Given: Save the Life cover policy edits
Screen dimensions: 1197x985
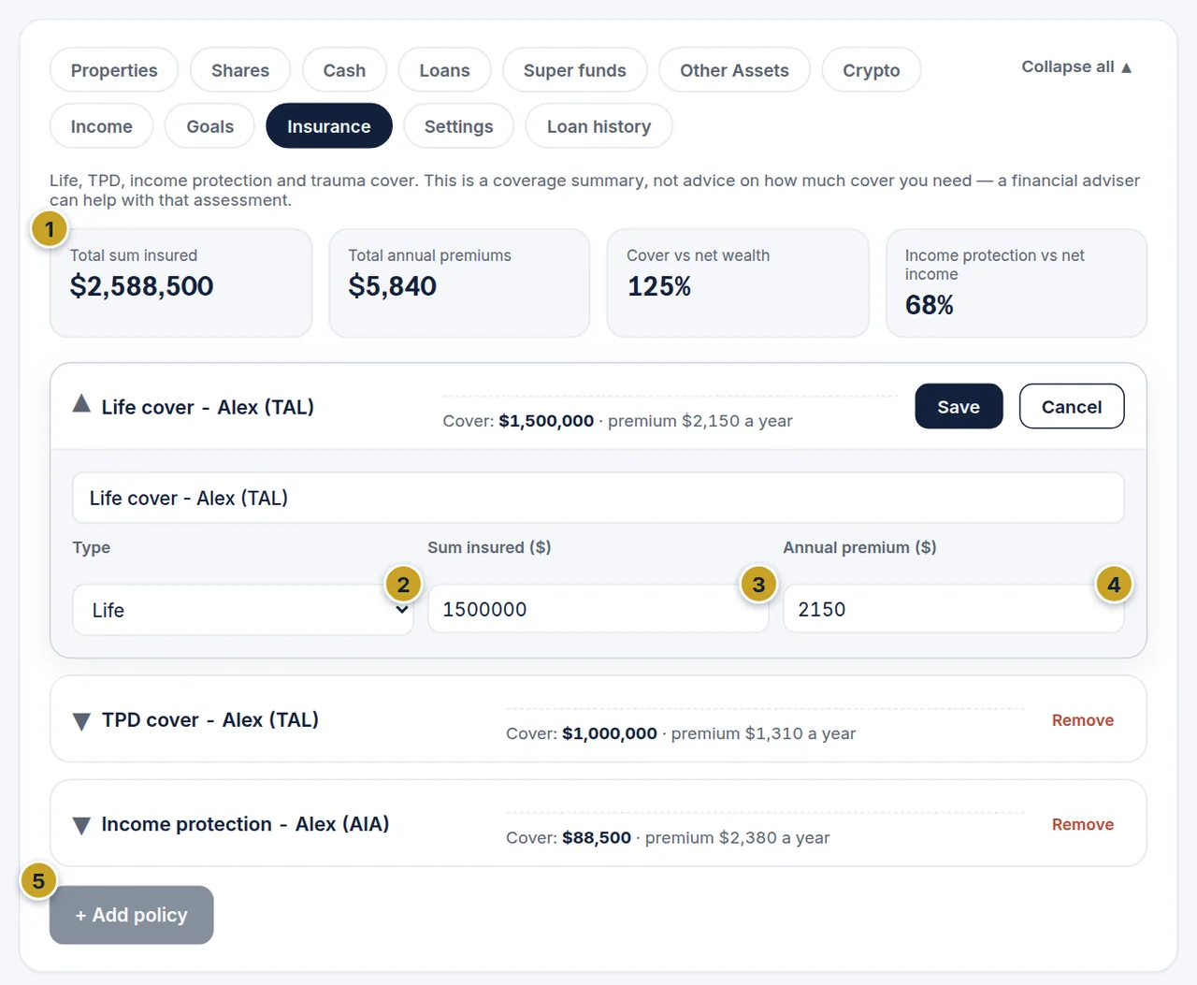Looking at the screenshot, I should 959,407.
